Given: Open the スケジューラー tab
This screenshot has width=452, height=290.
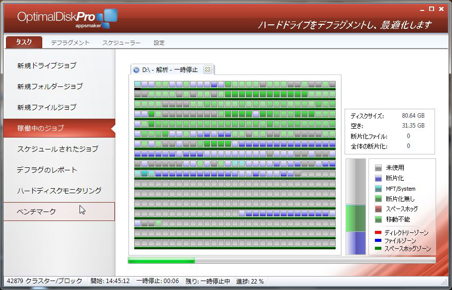Looking at the screenshot, I should tap(121, 43).
